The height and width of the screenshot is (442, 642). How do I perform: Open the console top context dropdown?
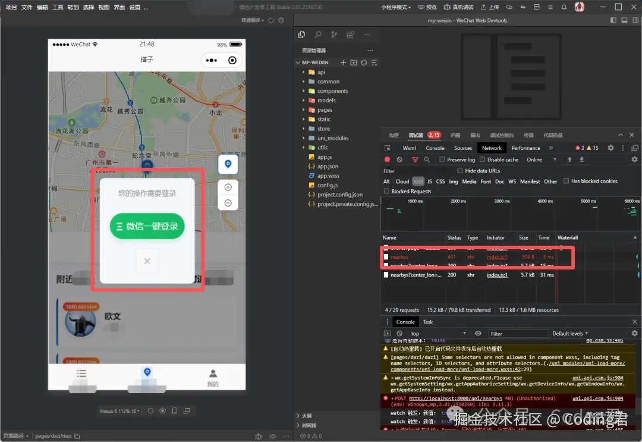[x=438, y=334]
